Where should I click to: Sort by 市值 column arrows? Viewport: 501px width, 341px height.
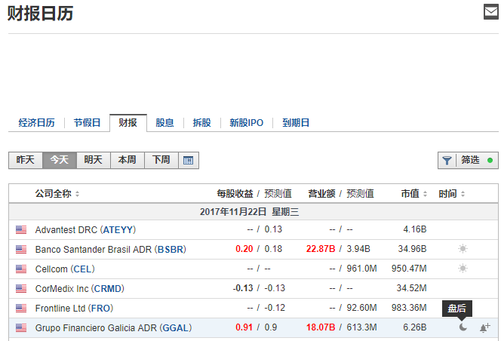(425, 194)
